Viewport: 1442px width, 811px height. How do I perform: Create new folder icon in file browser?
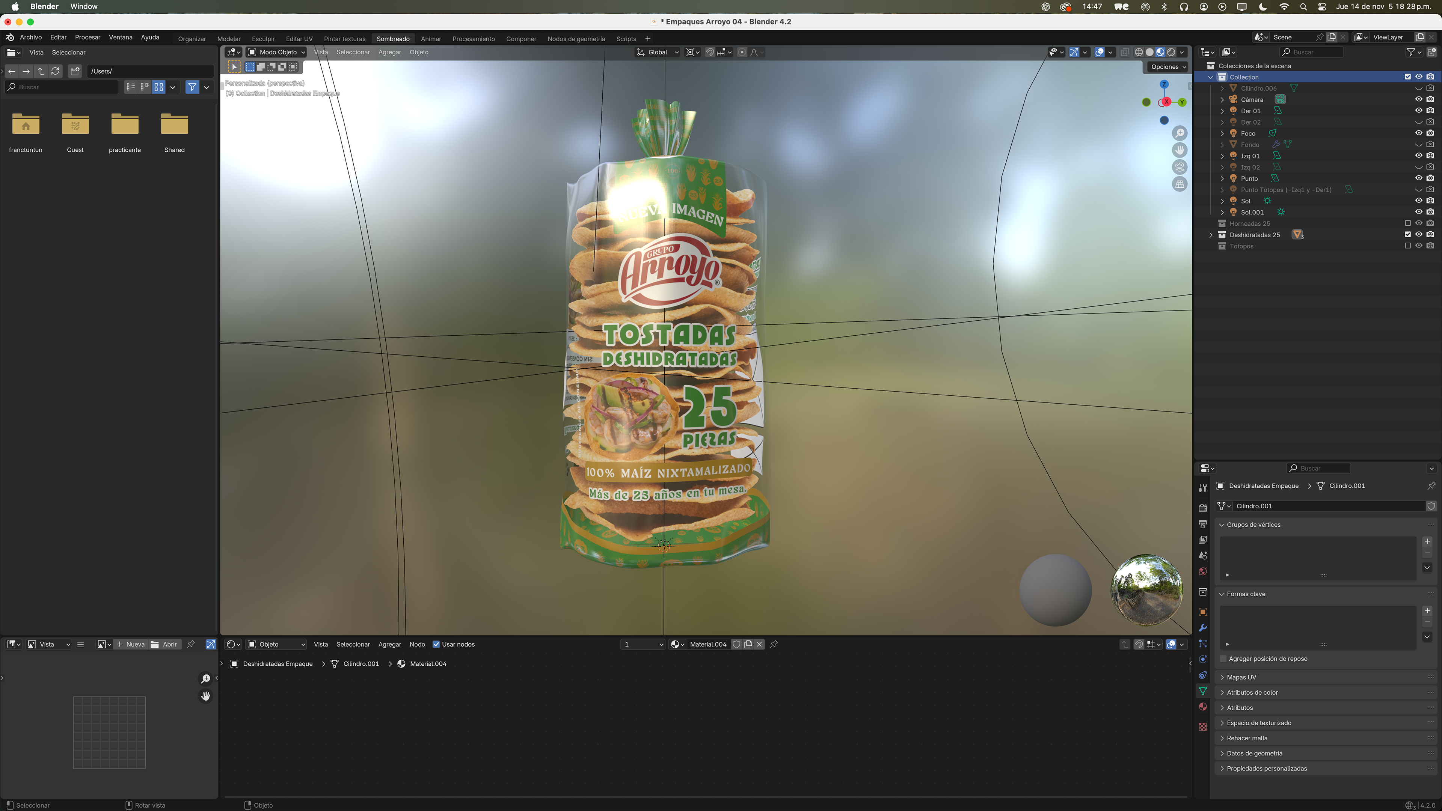tap(74, 71)
